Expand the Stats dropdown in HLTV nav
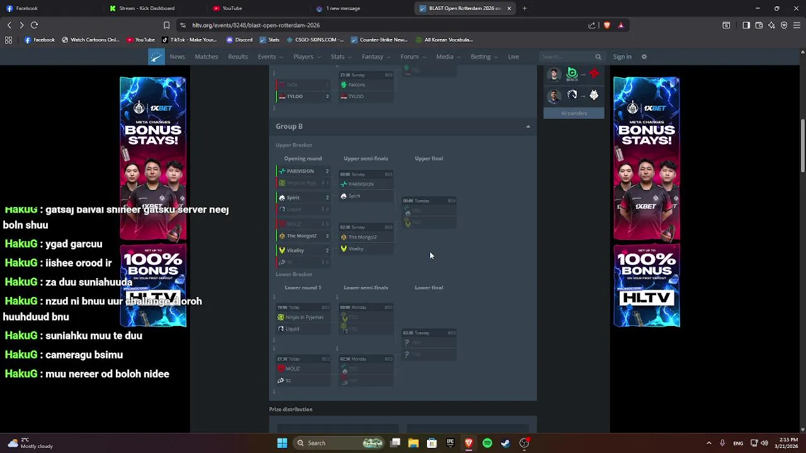 [x=341, y=57]
